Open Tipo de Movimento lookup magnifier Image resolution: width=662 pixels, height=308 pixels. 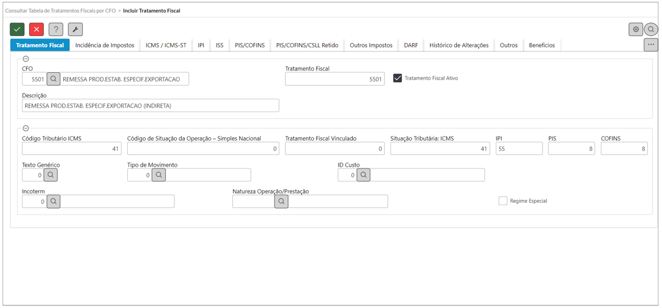point(159,174)
